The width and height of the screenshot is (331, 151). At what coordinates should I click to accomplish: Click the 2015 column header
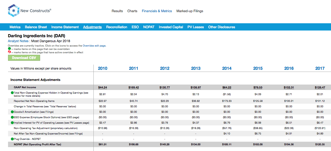click(258, 68)
